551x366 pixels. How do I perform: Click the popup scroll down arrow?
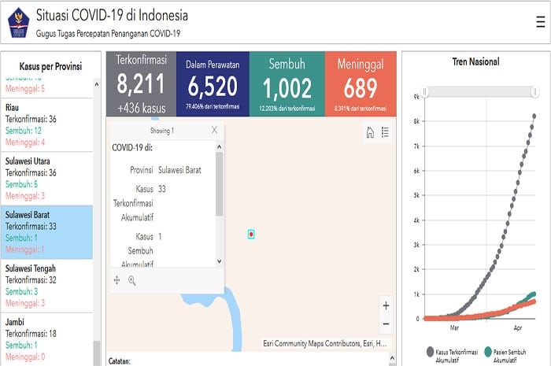219,261
